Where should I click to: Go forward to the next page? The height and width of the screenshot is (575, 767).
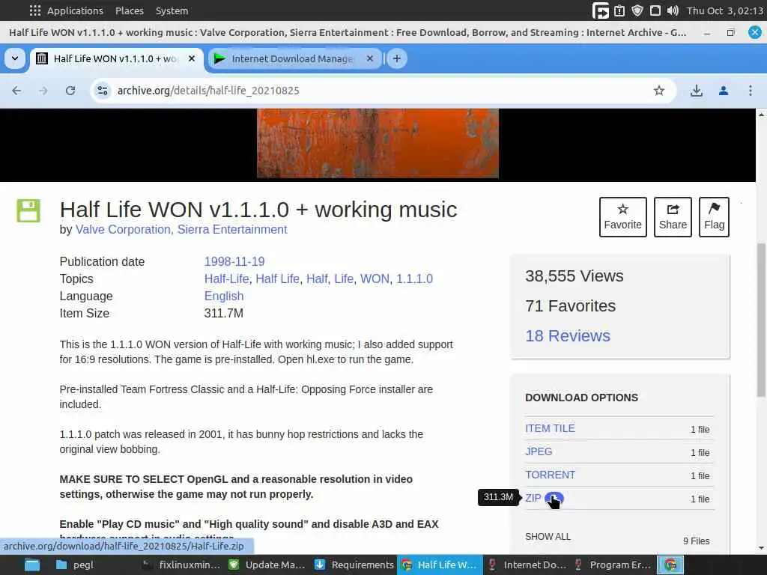click(43, 91)
